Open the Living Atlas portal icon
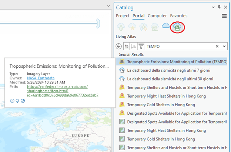Image resolution: width=231 pixels, height=152 pixels. click(177, 27)
